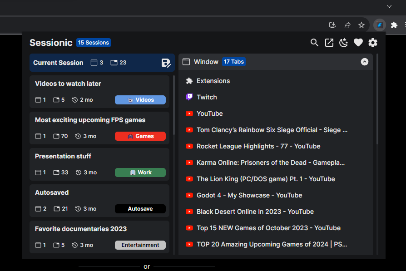The height and width of the screenshot is (271, 406).
Task: Open Karma Online: Prisoners of the Dead tab
Action: coord(276,163)
